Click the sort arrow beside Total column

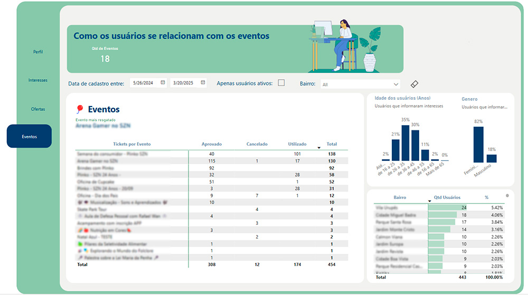(318, 147)
